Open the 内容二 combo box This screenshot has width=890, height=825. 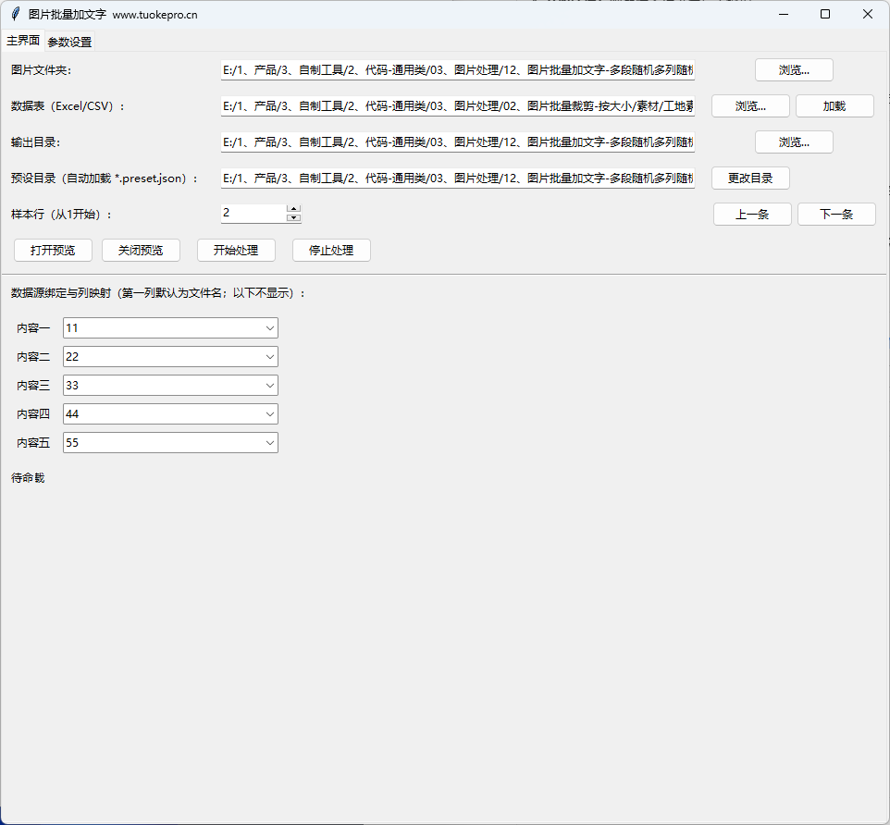[x=269, y=357]
